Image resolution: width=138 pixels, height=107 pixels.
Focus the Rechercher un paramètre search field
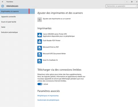pos(122,6)
